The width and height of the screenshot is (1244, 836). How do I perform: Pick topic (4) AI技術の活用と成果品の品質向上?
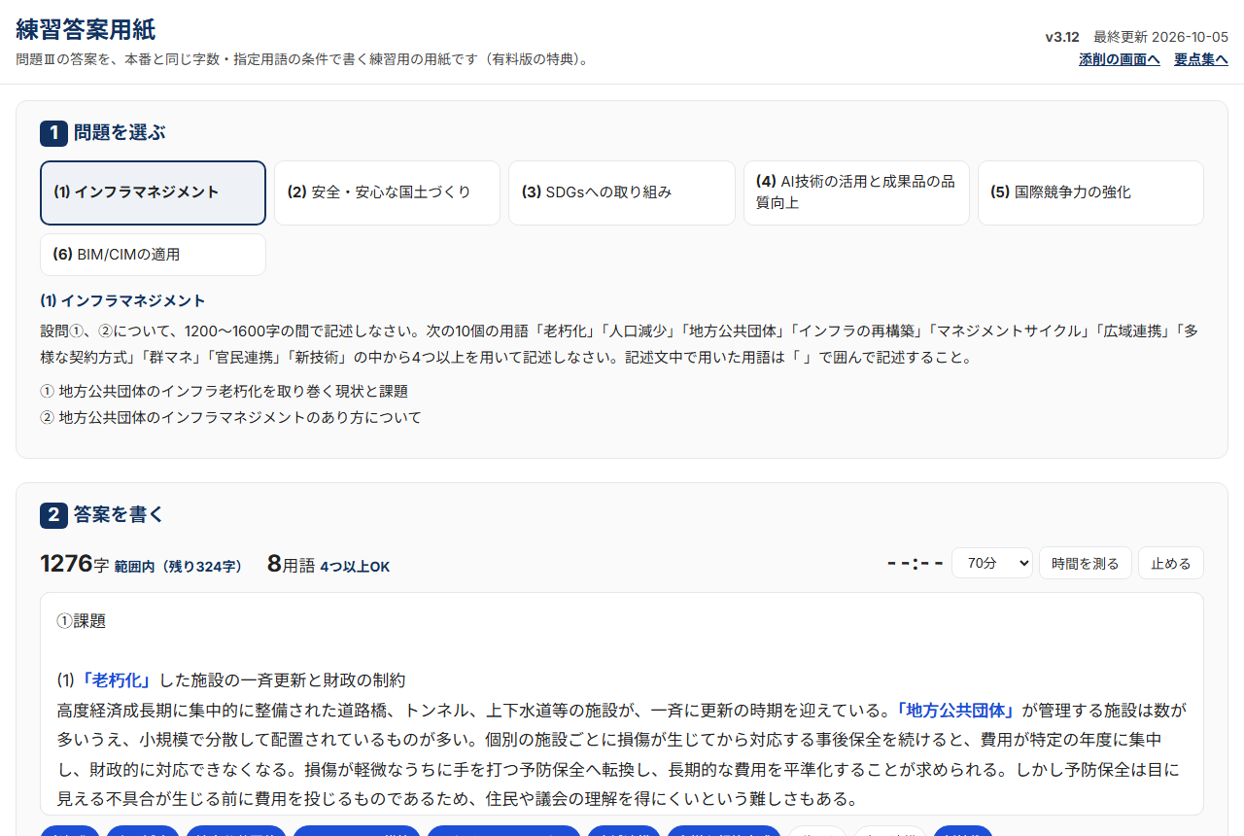tap(856, 192)
